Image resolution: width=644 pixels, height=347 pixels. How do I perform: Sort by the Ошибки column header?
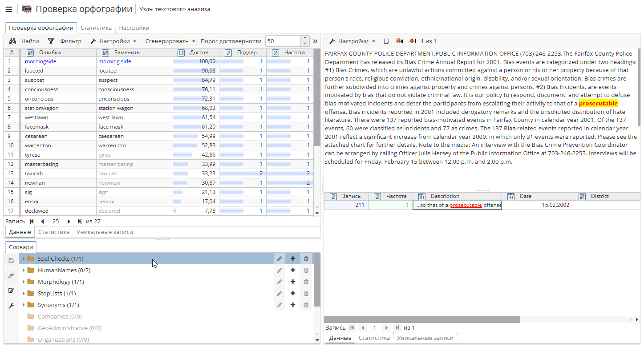point(59,52)
